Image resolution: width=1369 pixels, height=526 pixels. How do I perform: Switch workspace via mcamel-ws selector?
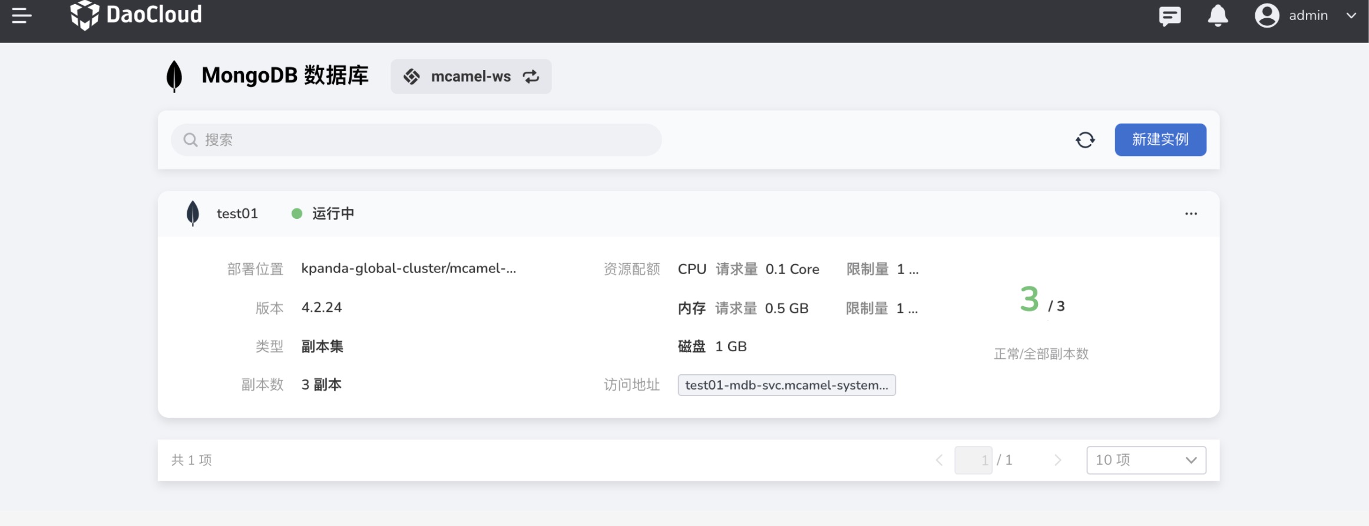click(471, 76)
